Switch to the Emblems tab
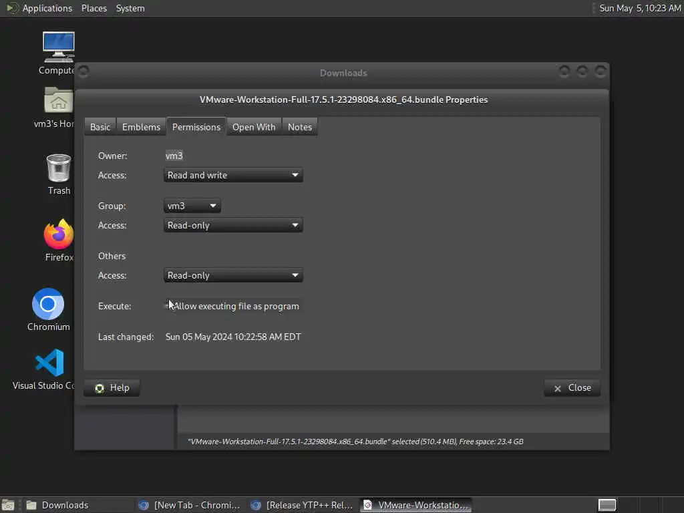Image resolution: width=684 pixels, height=513 pixels. pyautogui.click(x=141, y=127)
